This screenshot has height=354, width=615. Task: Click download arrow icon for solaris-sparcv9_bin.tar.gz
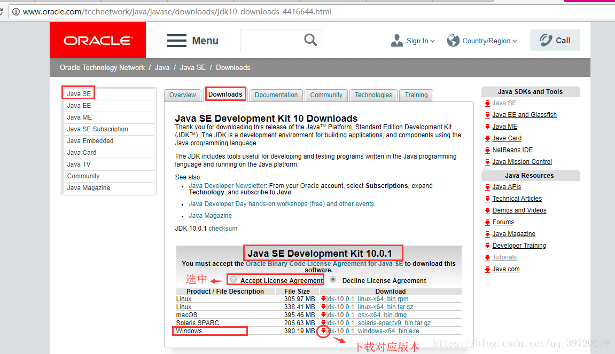click(x=324, y=323)
